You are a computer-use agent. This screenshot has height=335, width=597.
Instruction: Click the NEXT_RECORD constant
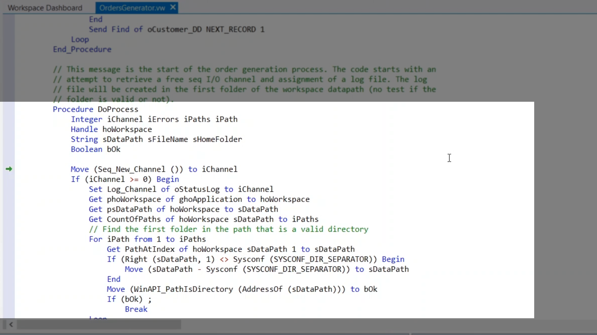[231, 29]
